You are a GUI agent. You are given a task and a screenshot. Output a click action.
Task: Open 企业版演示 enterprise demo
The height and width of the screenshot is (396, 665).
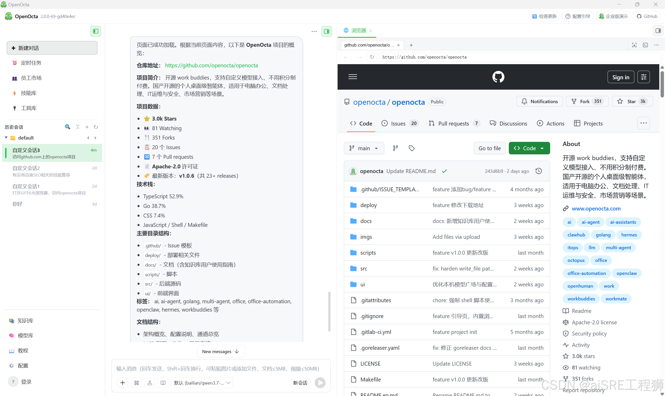(x=613, y=16)
